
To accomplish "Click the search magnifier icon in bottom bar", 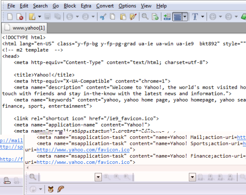I will [33, 177].
